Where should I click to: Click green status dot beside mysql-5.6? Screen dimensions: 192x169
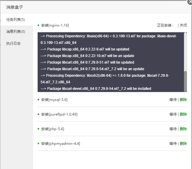(39, 99)
